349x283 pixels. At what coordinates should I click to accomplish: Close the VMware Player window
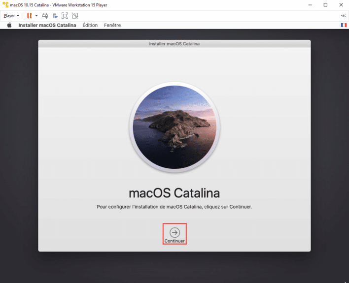[341, 5]
